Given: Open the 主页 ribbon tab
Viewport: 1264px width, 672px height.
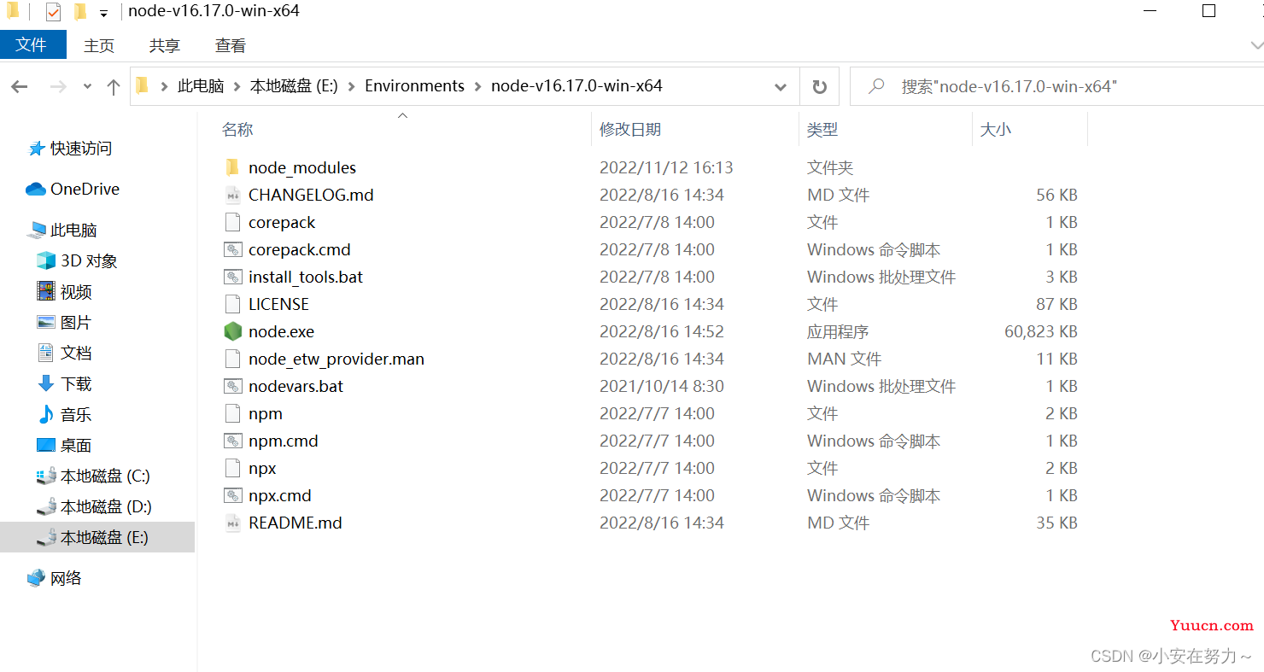Looking at the screenshot, I should [x=99, y=45].
